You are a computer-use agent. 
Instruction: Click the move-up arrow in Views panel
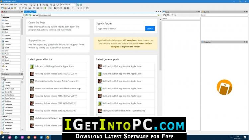(172, 15)
